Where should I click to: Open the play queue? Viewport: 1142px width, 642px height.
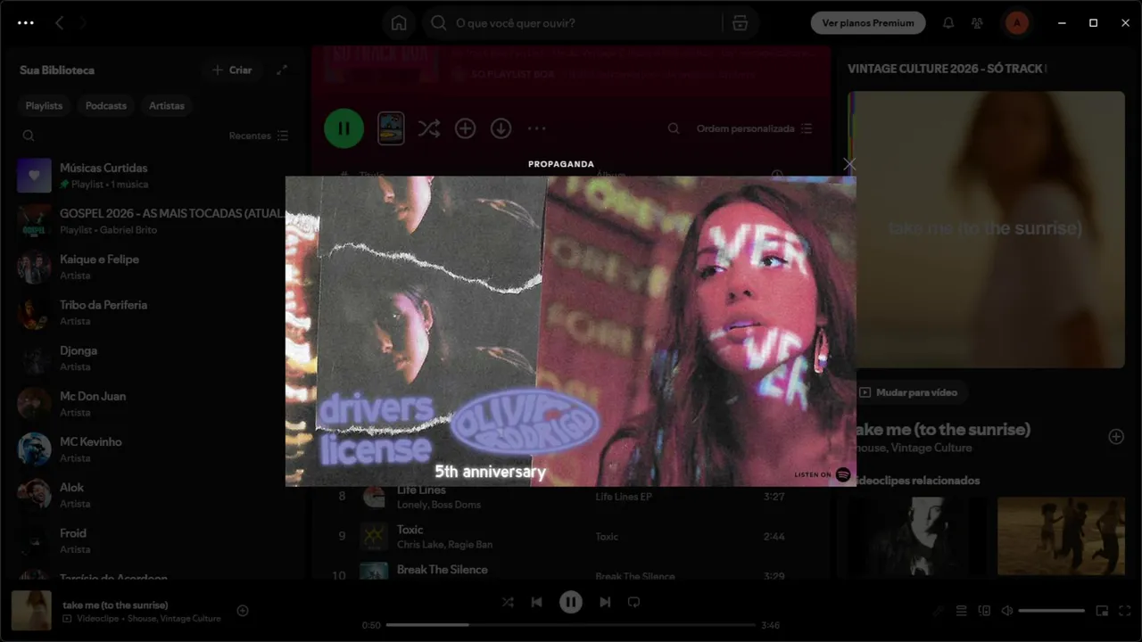click(961, 611)
